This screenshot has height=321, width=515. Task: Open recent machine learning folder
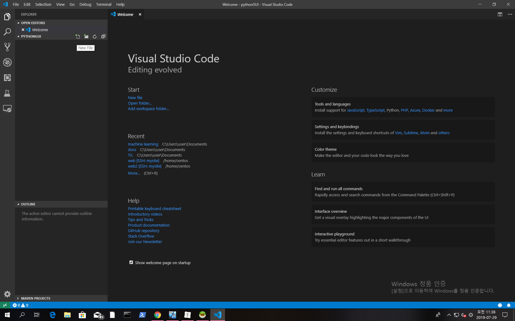click(143, 144)
